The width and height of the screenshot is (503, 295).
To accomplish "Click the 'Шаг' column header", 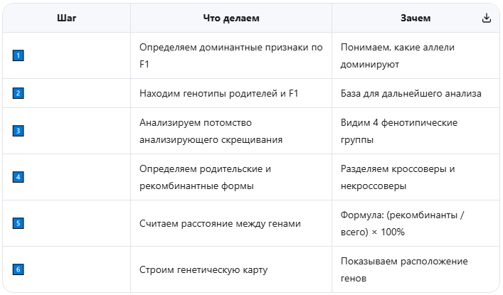I will (67, 18).
